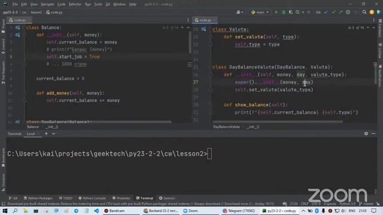383x215 pixels.
Task: Click DayBalanceValuta breadcrumb below right editor
Action: pyautogui.click(x=226, y=127)
